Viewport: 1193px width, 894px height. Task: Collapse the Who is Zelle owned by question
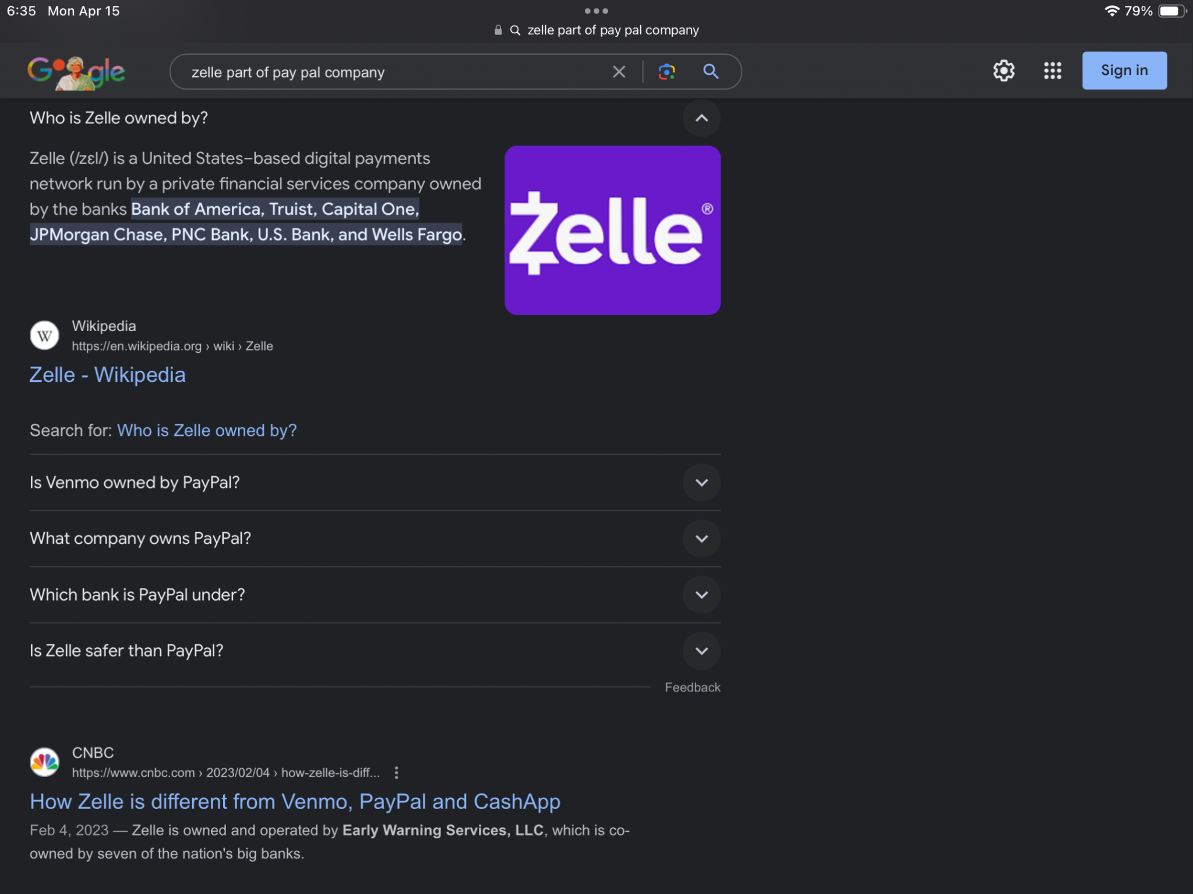701,118
